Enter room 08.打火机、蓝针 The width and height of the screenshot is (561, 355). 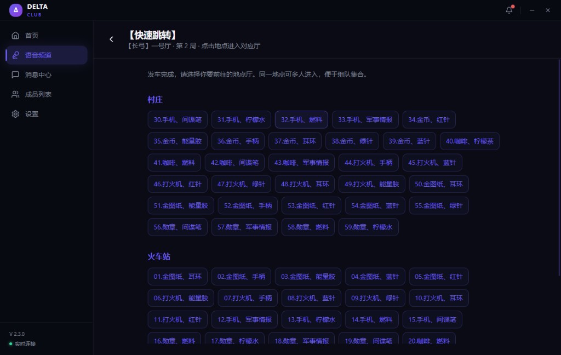pyautogui.click(x=311, y=298)
